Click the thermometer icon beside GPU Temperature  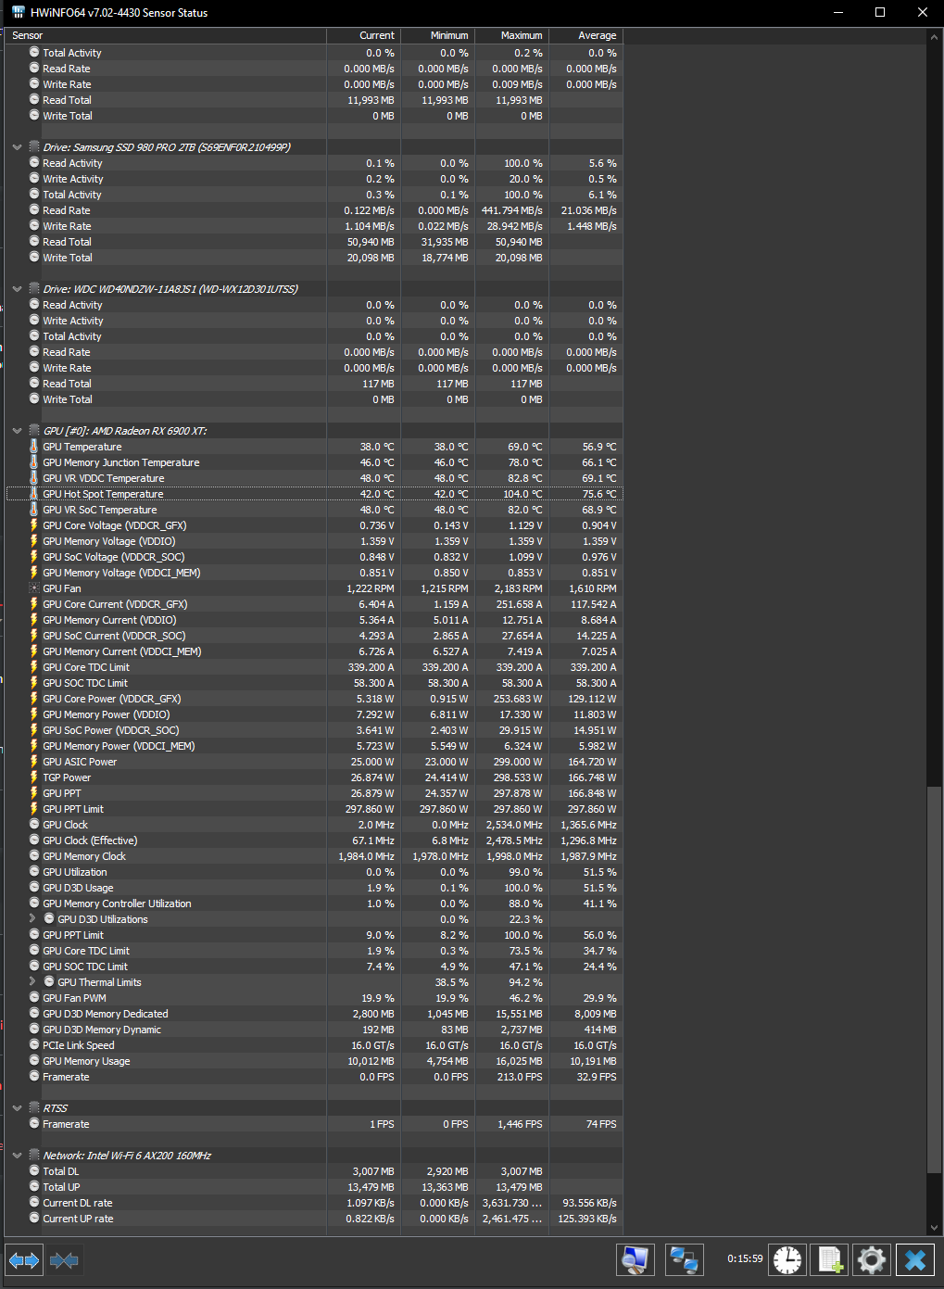[34, 447]
